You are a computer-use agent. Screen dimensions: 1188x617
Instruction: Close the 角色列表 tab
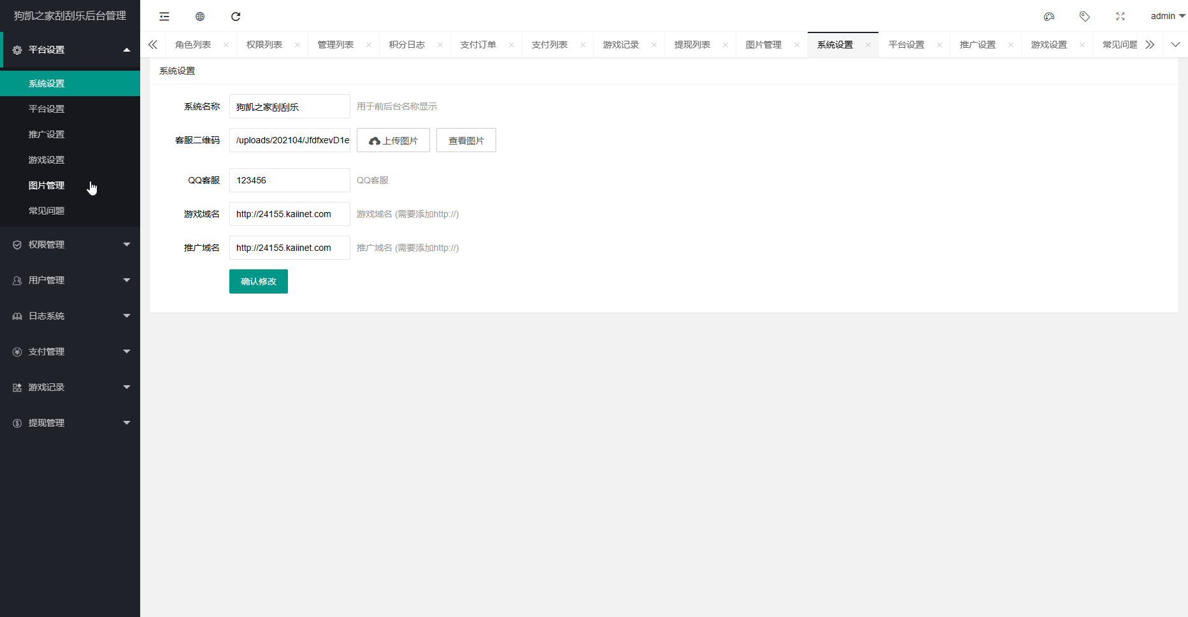[x=226, y=45]
